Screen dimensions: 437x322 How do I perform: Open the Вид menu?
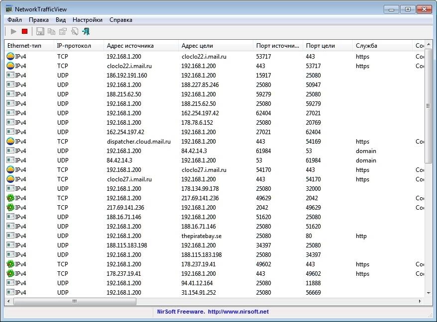(x=61, y=20)
